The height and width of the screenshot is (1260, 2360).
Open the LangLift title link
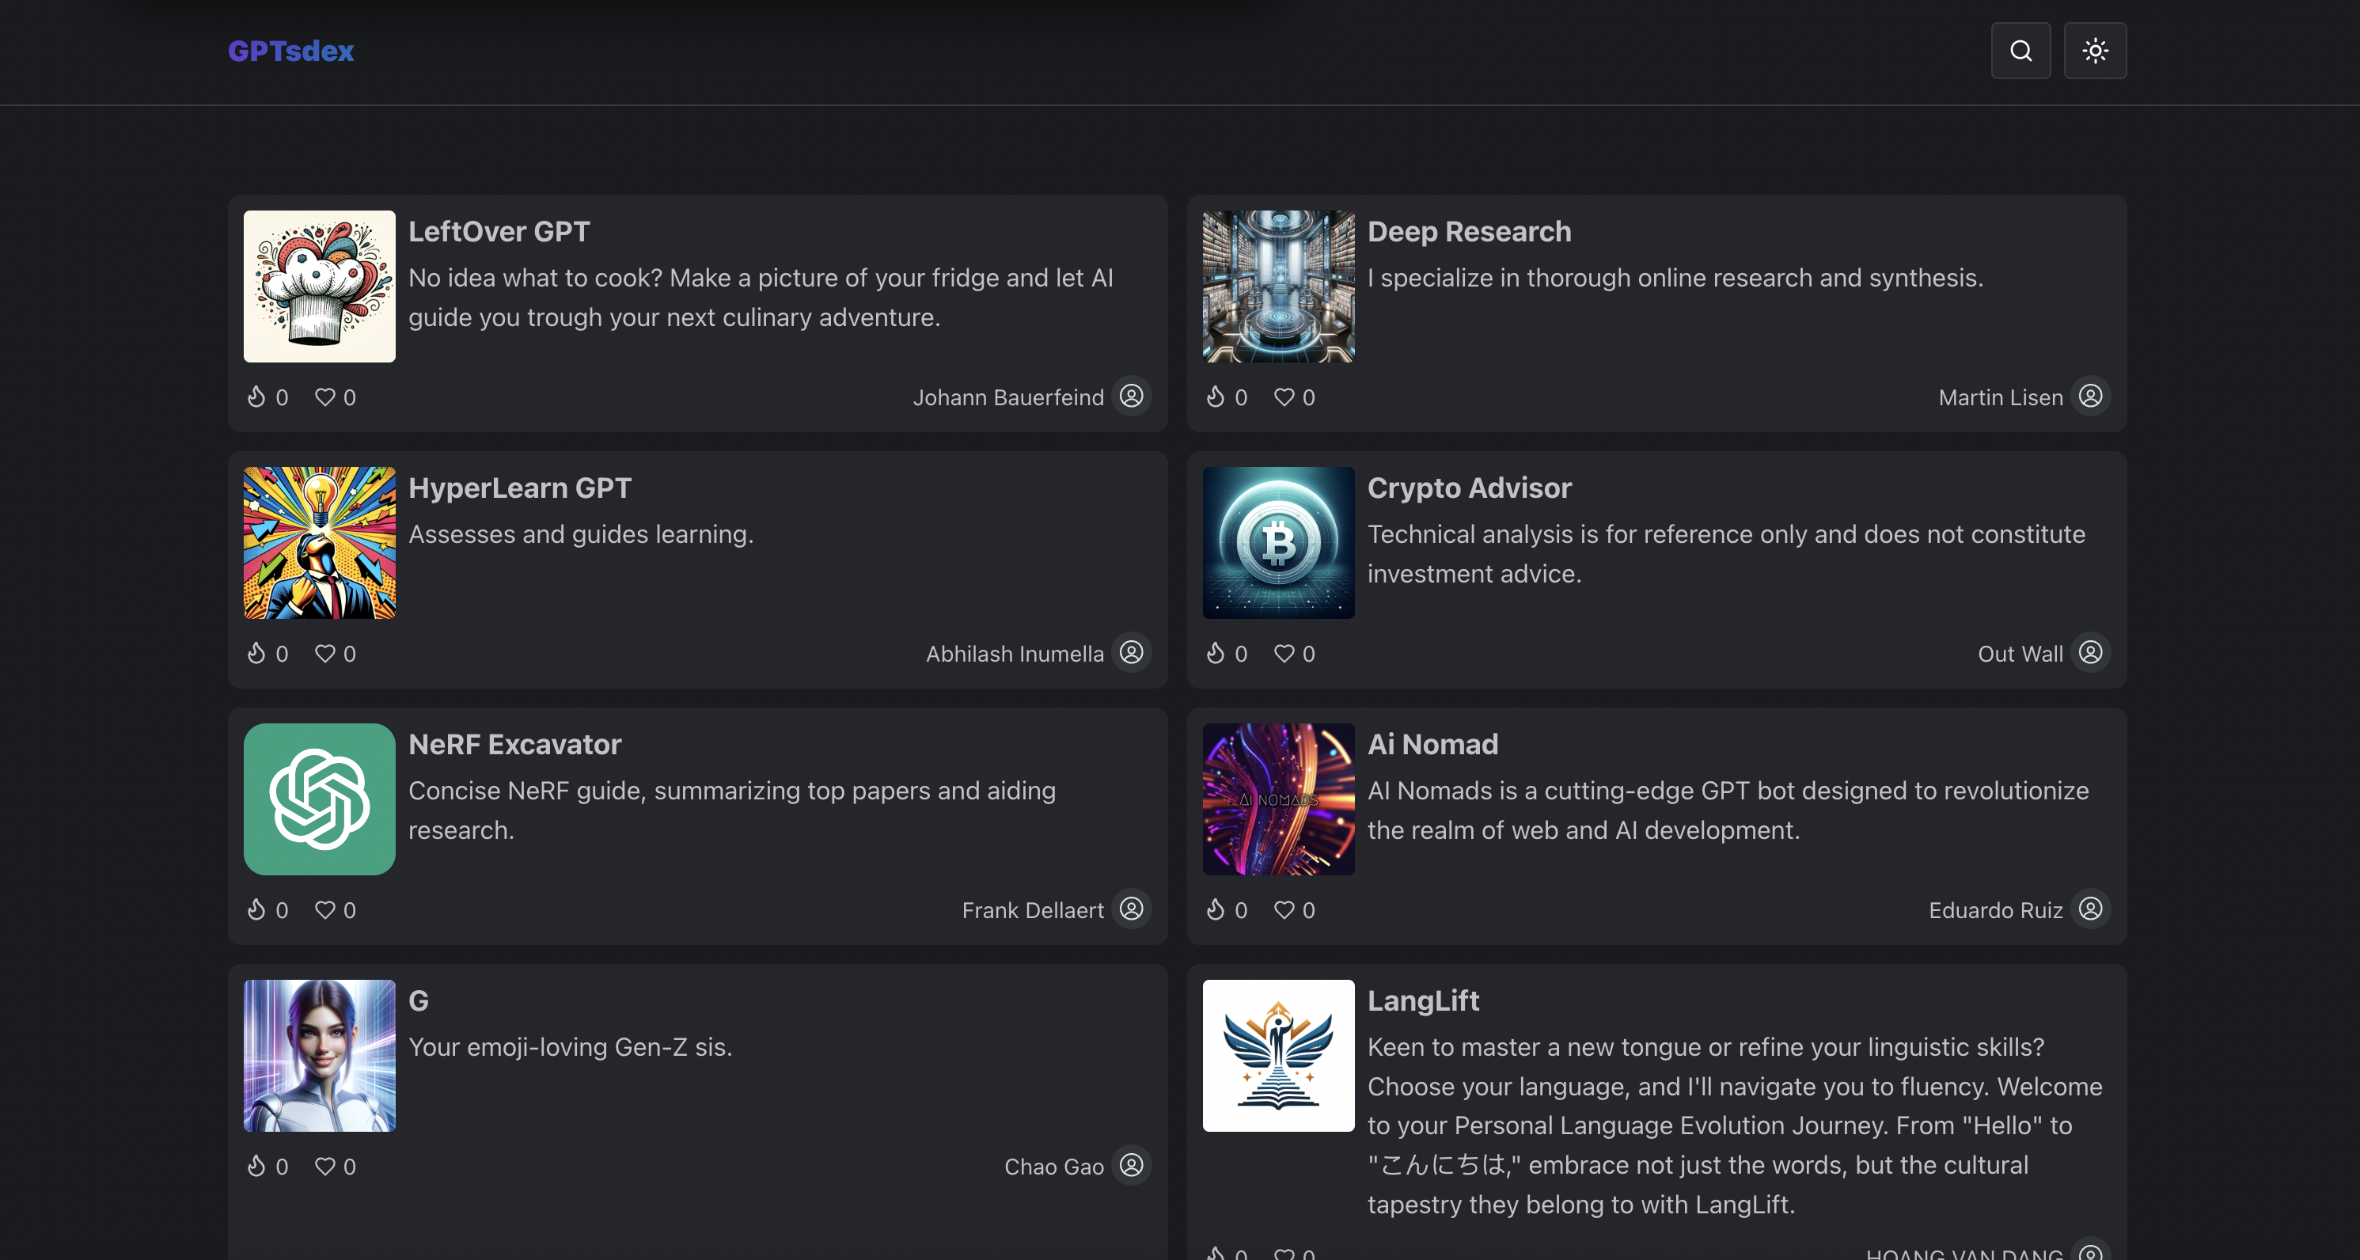(1423, 1000)
